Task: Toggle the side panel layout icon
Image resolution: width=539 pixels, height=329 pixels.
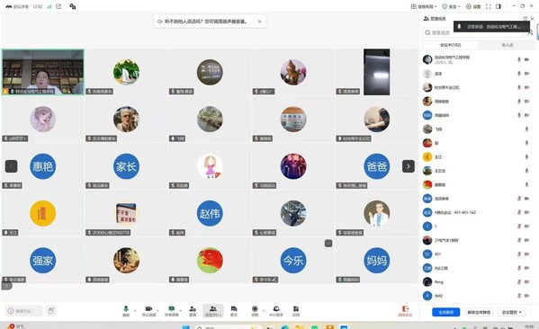Action: click(x=499, y=6)
